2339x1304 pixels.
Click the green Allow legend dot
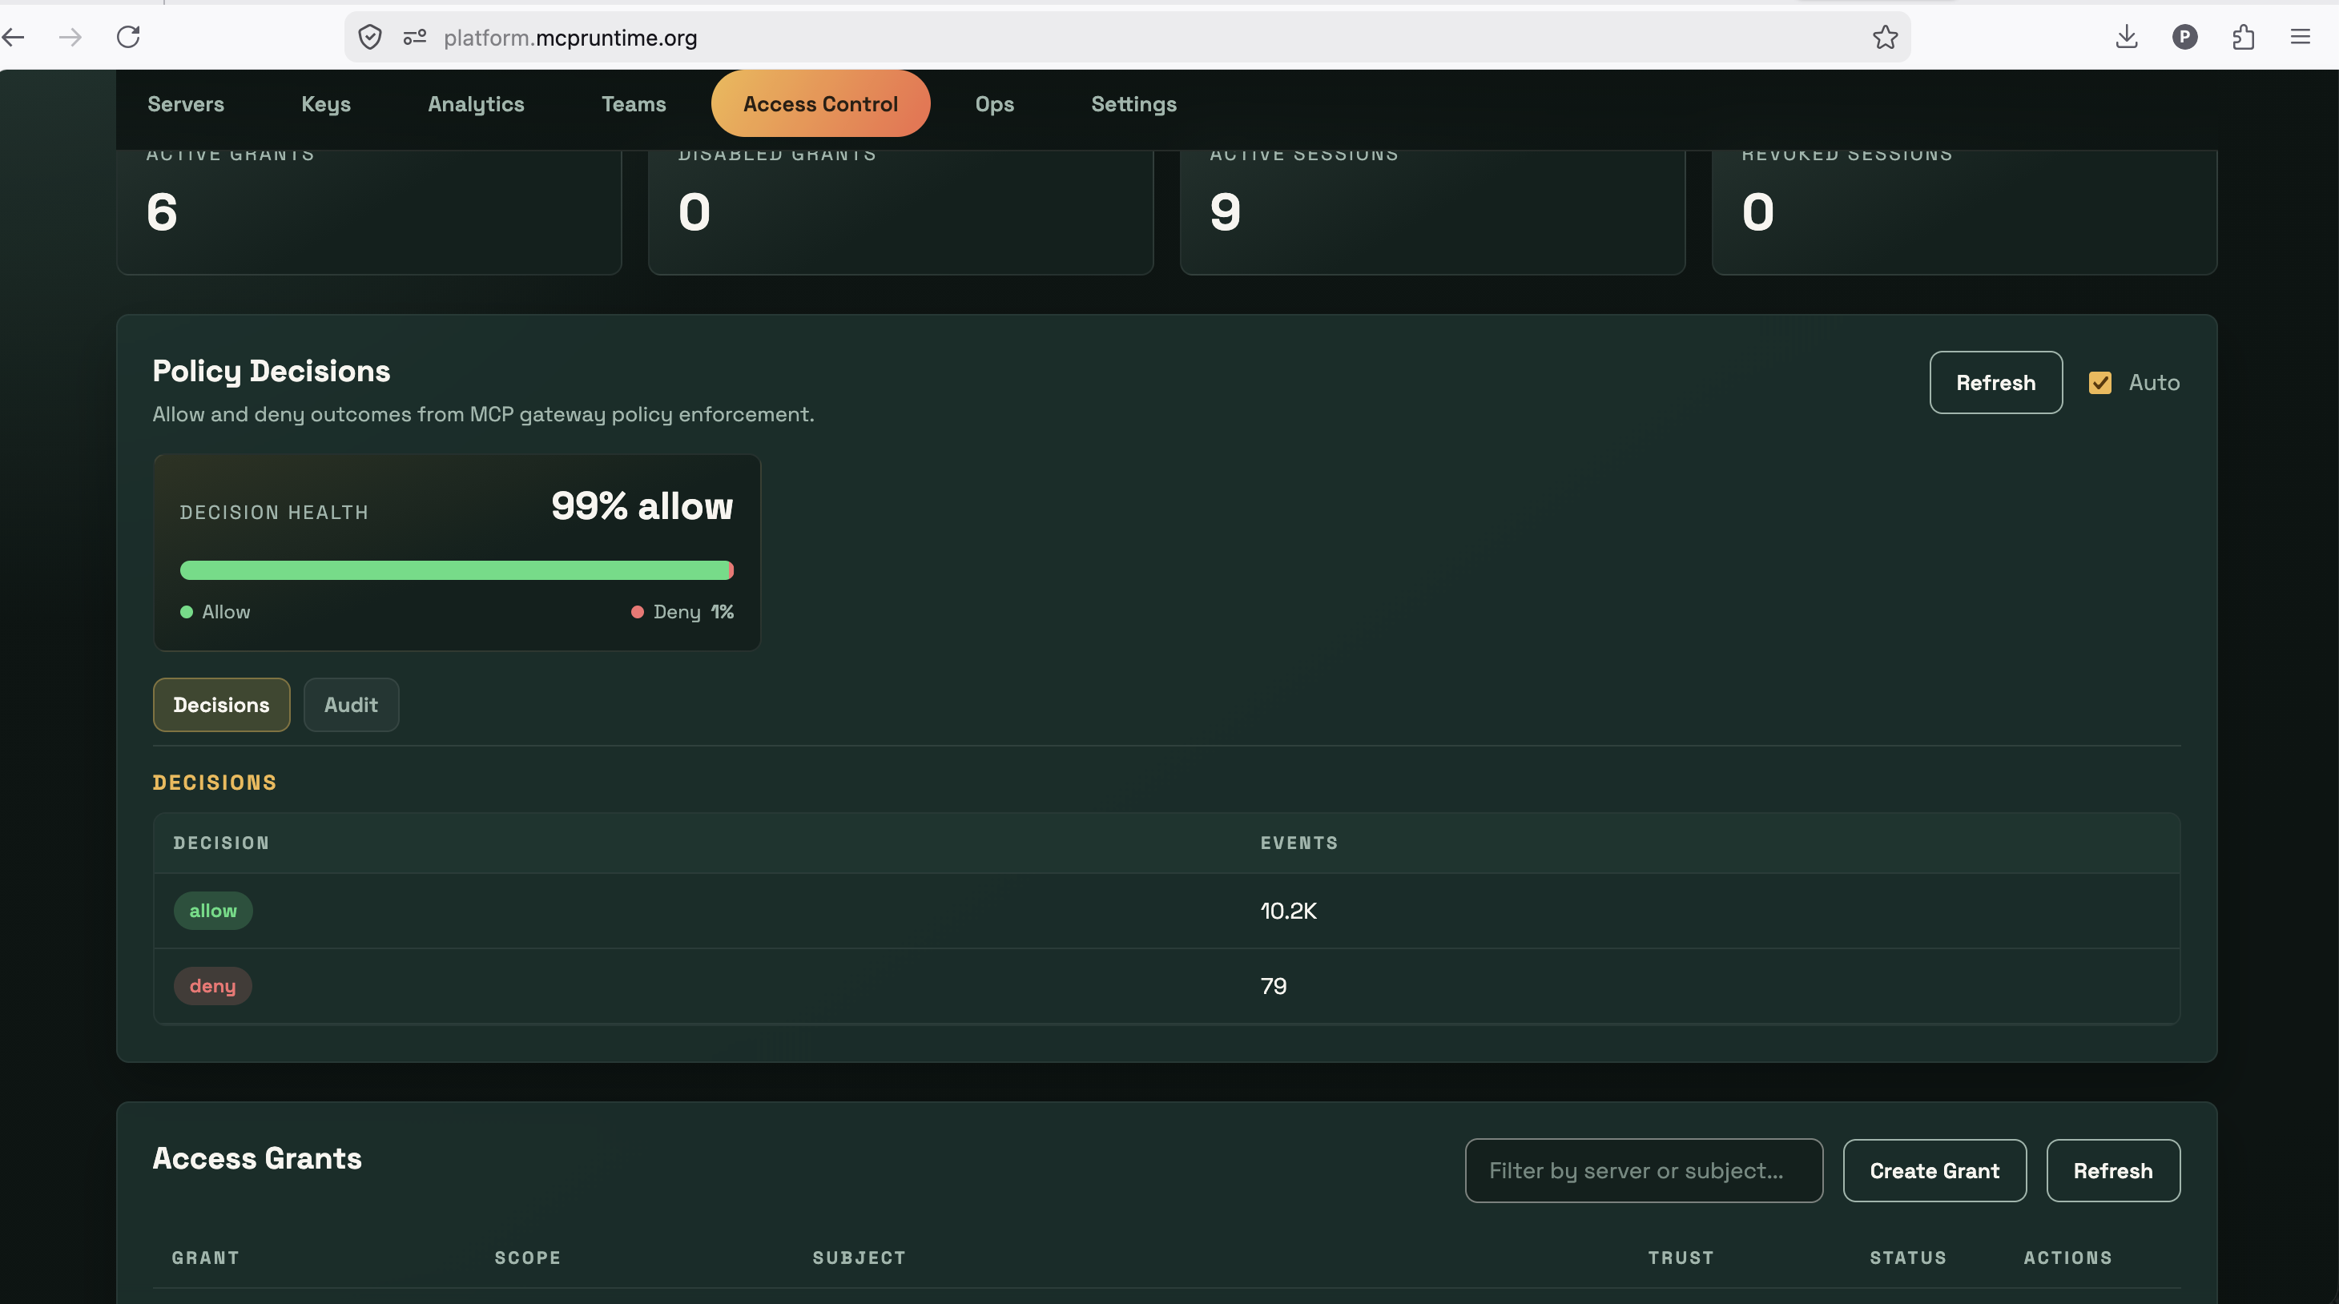pyautogui.click(x=186, y=612)
